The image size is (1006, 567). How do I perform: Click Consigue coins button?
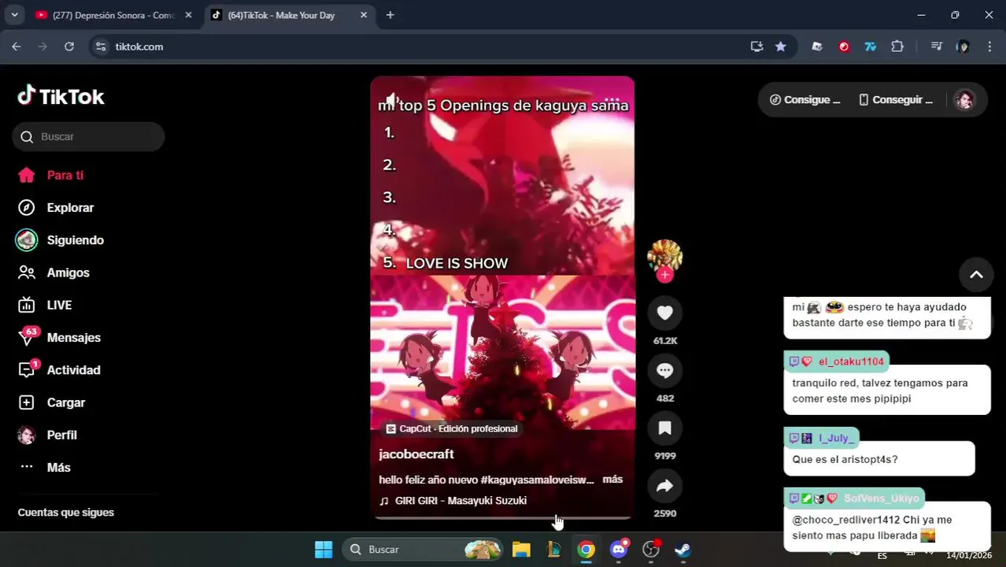[804, 100]
